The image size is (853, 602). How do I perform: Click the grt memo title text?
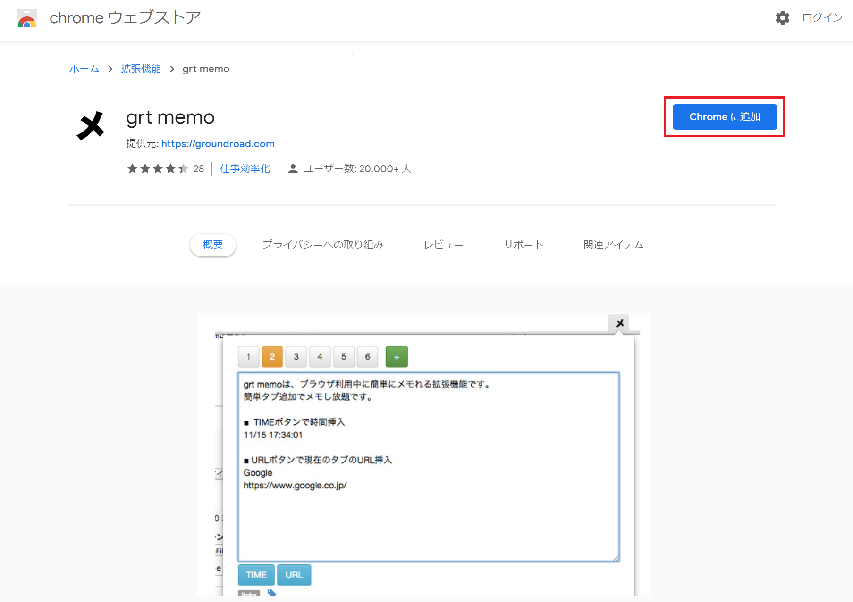pyautogui.click(x=170, y=117)
